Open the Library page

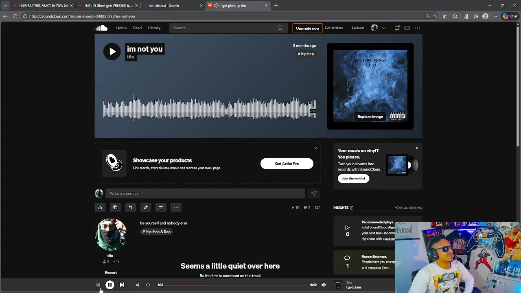pyautogui.click(x=154, y=28)
